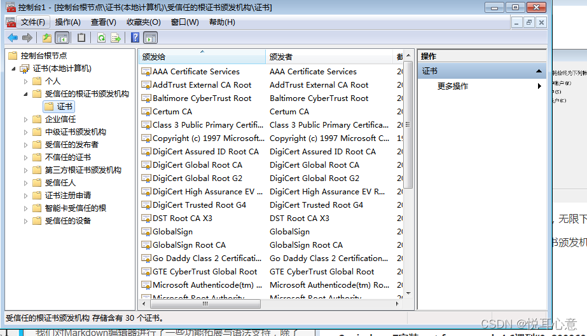This screenshot has height=336, width=587.
Task: Go up one level with folder-arrow icon
Action: pos(47,37)
